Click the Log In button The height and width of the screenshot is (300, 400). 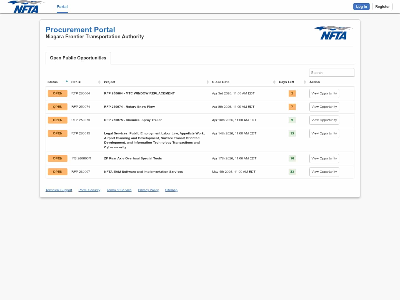tap(361, 7)
